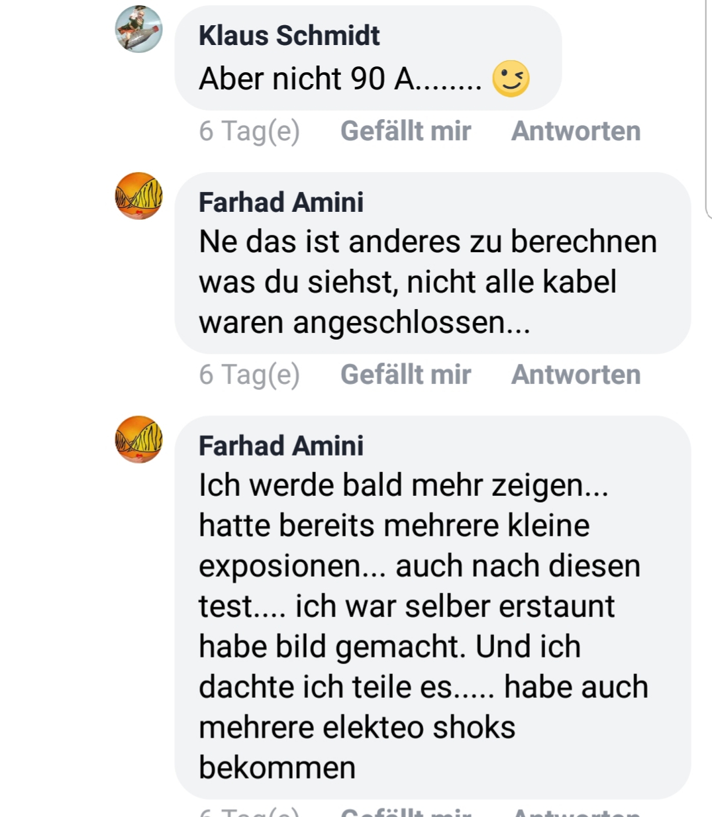Click partially visible 'Gefällt mir' below 'bekommen' comment
The height and width of the screenshot is (817, 712).
pos(405,811)
